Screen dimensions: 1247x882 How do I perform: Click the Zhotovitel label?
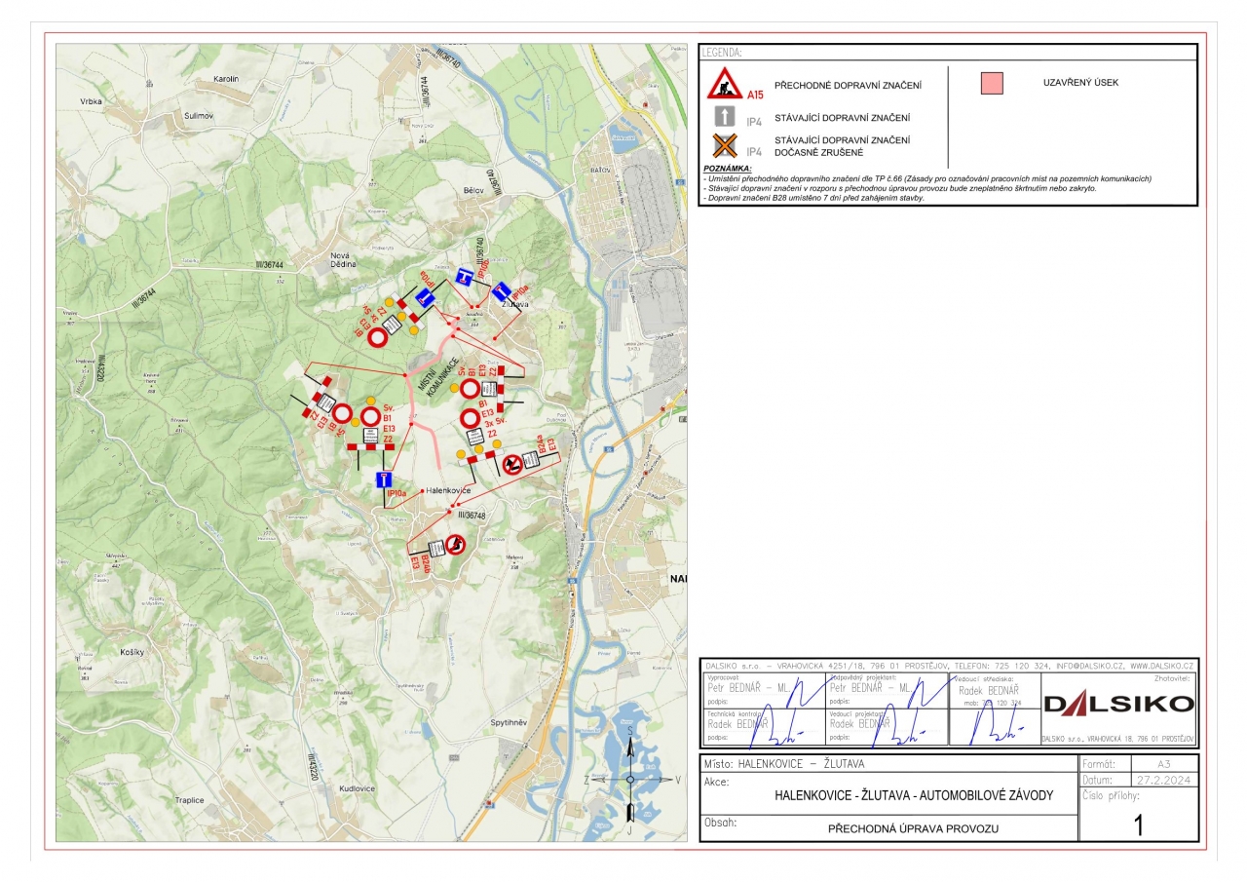coord(1174,677)
